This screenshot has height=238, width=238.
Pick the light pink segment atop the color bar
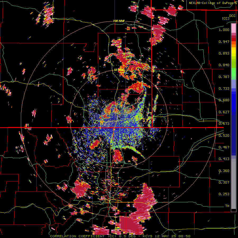(x=234, y=28)
